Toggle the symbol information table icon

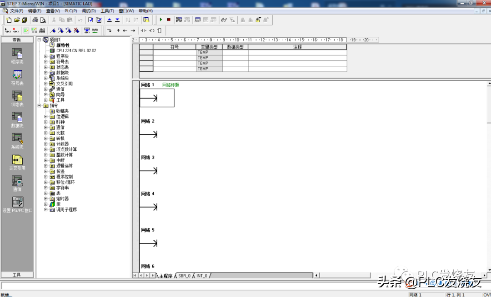click(42, 30)
